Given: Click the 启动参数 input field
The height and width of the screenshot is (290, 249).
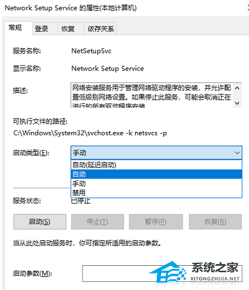Looking at the screenshot, I should [162, 273].
